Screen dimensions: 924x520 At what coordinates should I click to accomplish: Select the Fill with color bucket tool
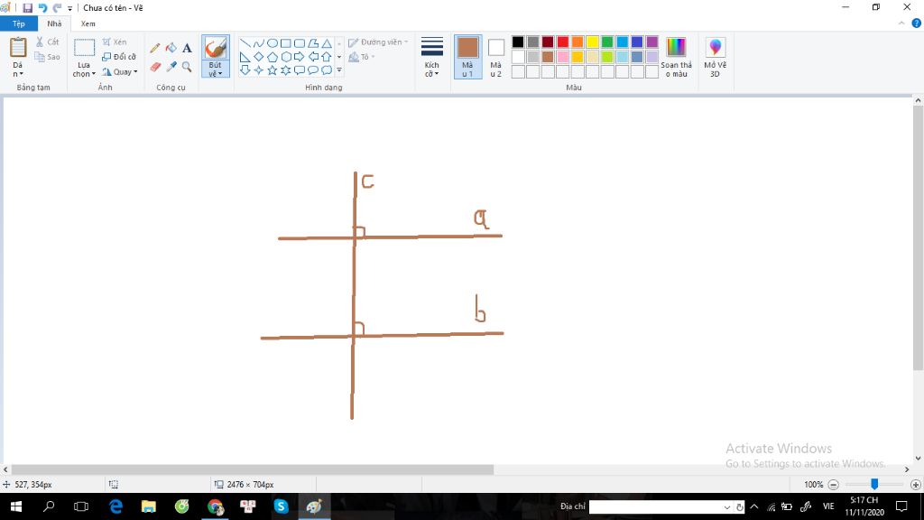point(171,48)
